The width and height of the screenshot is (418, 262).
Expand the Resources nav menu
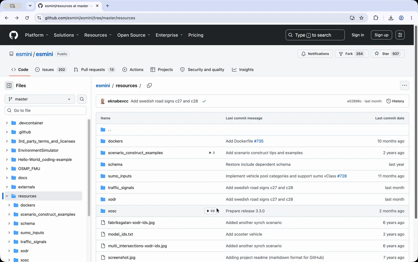[x=98, y=35]
